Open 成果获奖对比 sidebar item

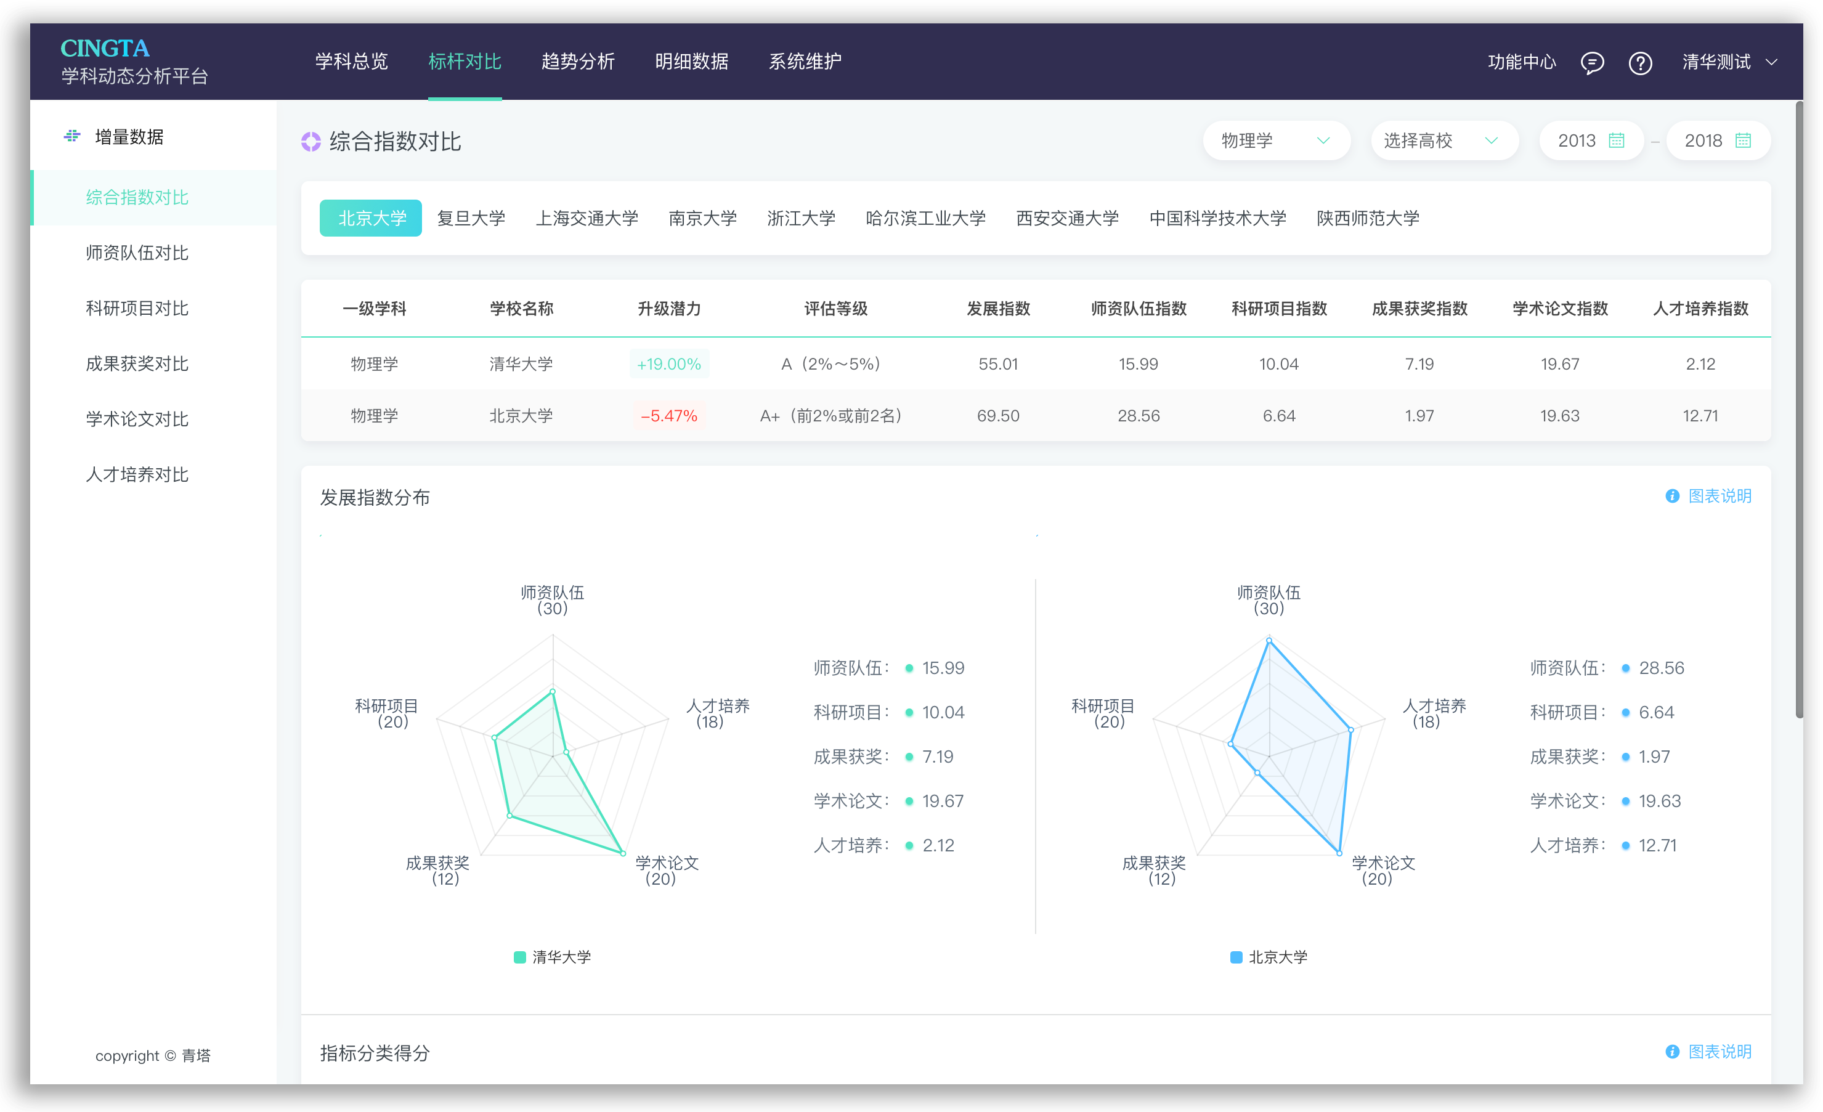click(x=153, y=364)
